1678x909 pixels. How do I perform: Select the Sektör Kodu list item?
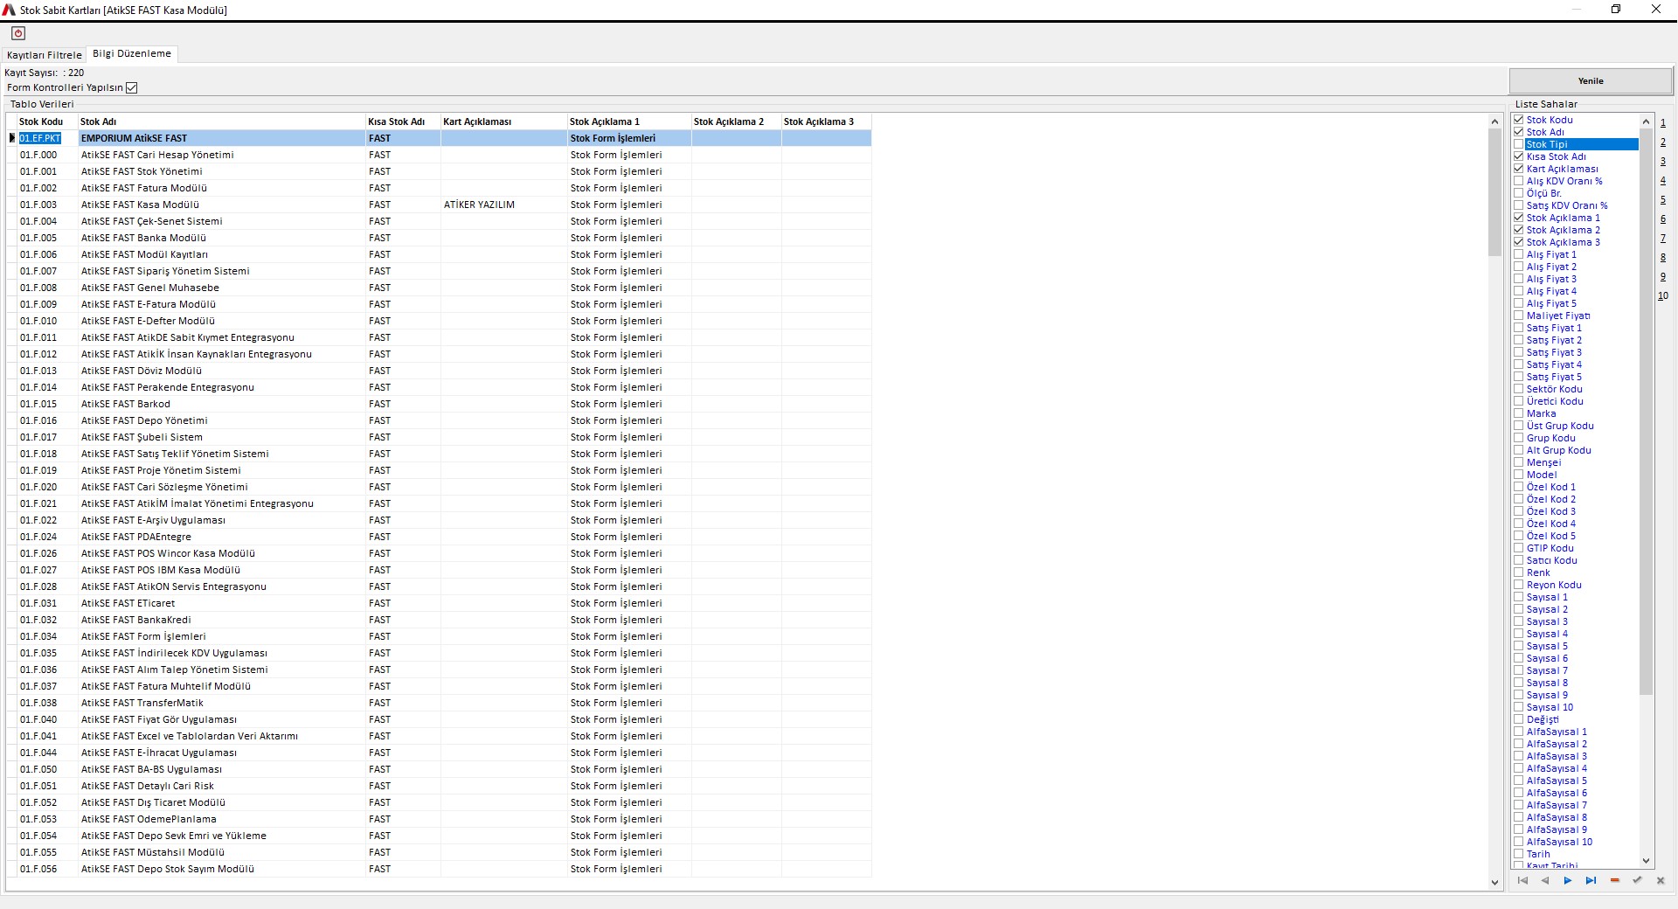[x=1554, y=389]
